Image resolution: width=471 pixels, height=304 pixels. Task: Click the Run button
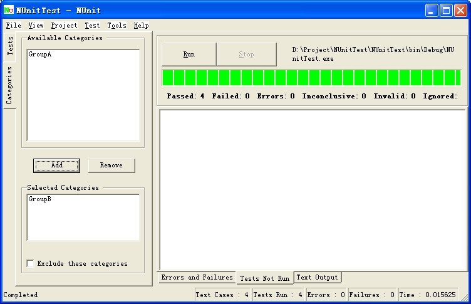[189, 55]
